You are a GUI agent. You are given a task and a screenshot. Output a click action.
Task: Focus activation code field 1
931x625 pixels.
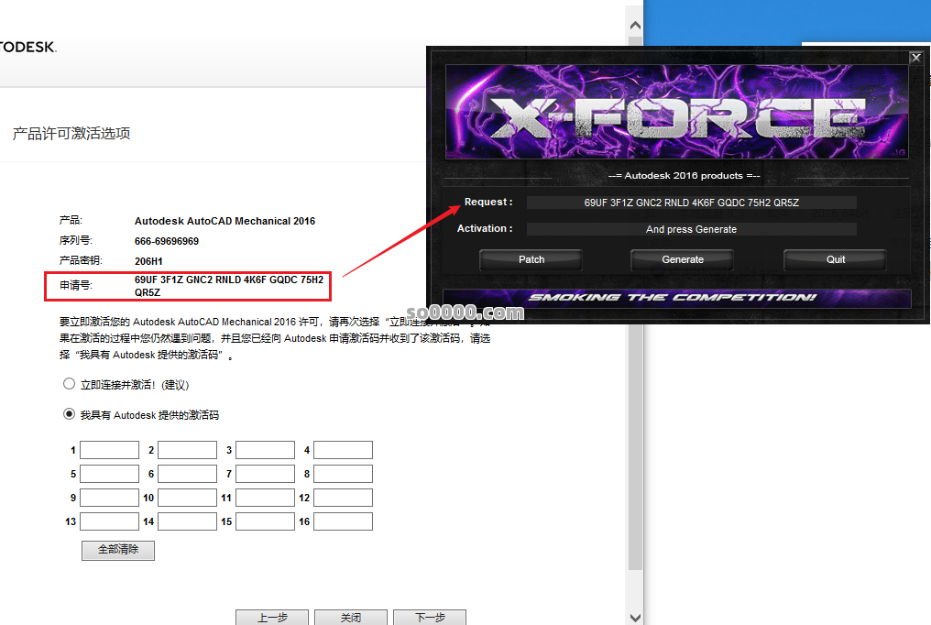[x=109, y=450]
